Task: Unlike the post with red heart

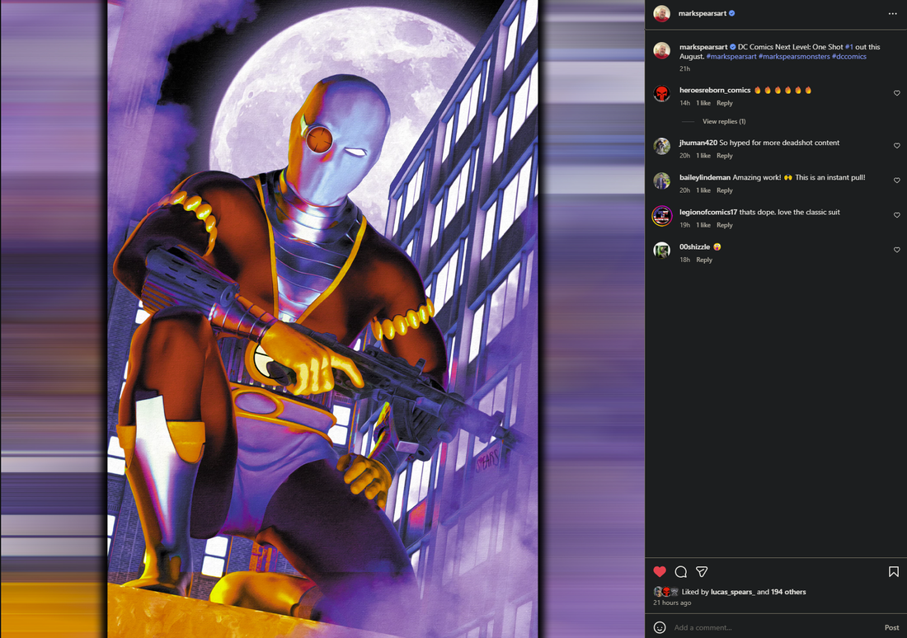Action: (660, 571)
